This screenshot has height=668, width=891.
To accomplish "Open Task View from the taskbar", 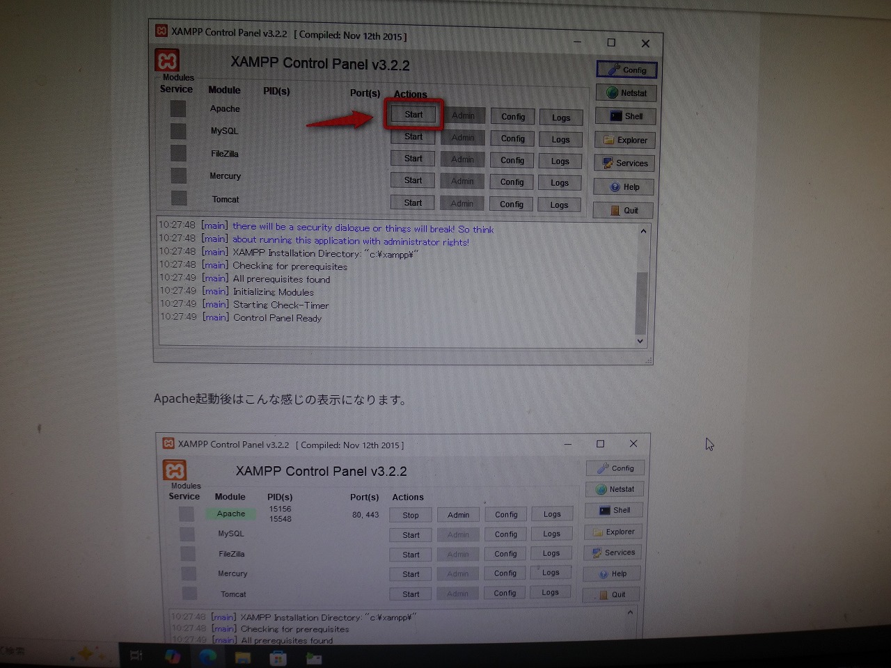I will tap(136, 655).
